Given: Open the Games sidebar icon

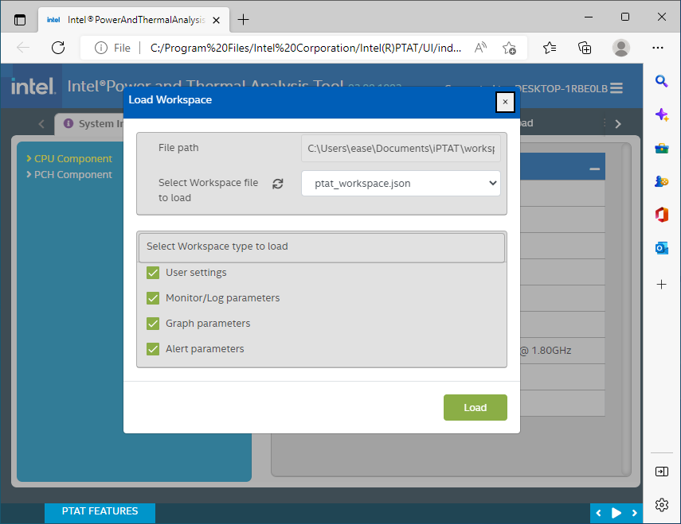Looking at the screenshot, I should (661, 181).
